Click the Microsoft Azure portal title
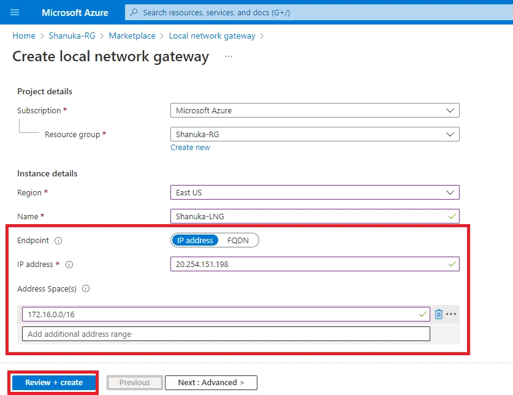Viewport: 513px width, 395px height. point(75,12)
